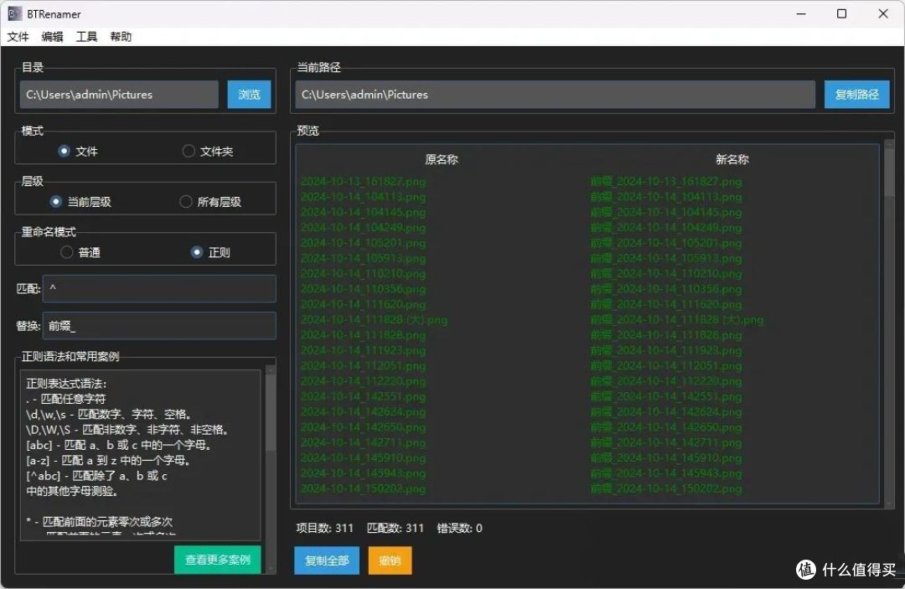The image size is (905, 589).
Task: Click the preview list vertical scrollbar
Action: (889, 323)
